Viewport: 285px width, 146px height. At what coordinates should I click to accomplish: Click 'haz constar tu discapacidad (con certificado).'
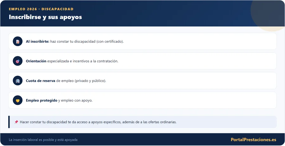pyautogui.click(x=87, y=41)
